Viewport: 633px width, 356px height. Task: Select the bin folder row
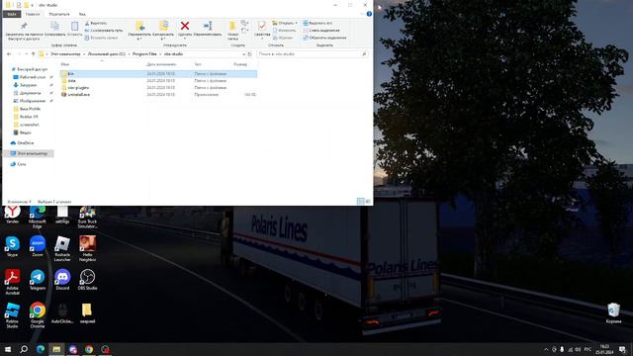[158, 74]
